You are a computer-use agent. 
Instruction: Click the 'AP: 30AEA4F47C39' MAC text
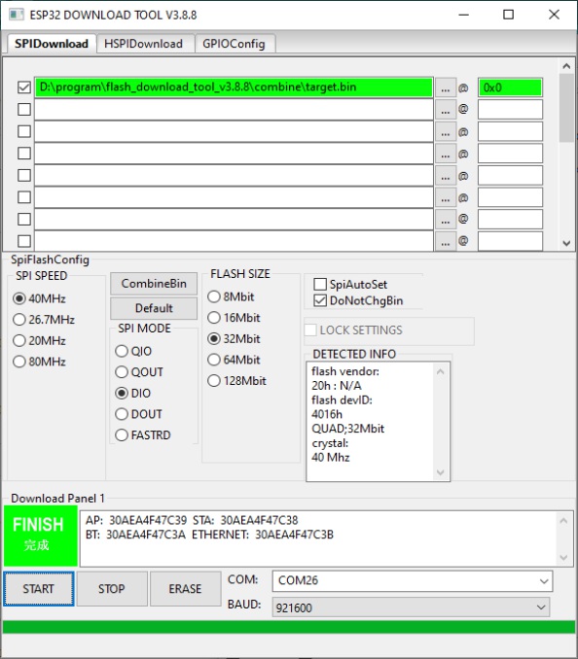click(x=136, y=520)
